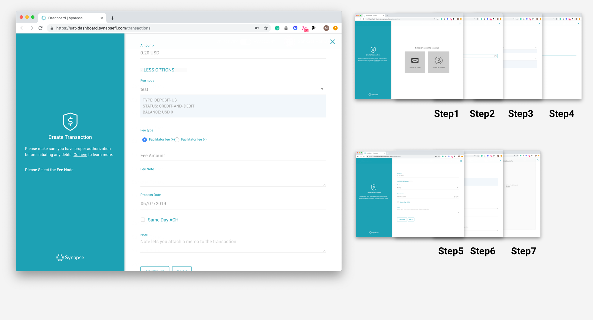Click the dollar shield Create Transaction icon
This screenshot has width=593, height=320.
[70, 121]
